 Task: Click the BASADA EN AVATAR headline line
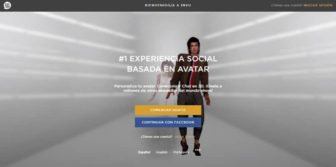point(168,69)
